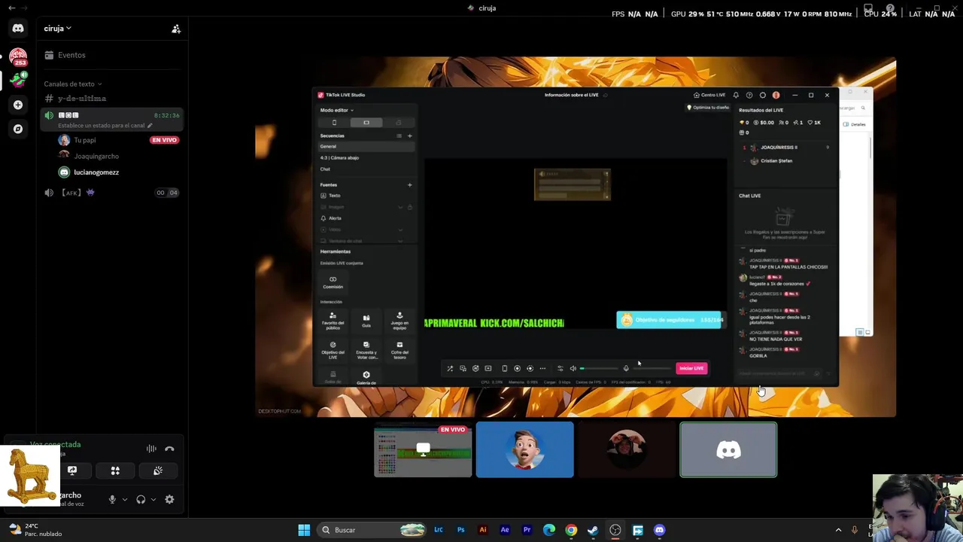963x542 pixels.
Task: Open the Windows Start menu
Action: (304, 530)
